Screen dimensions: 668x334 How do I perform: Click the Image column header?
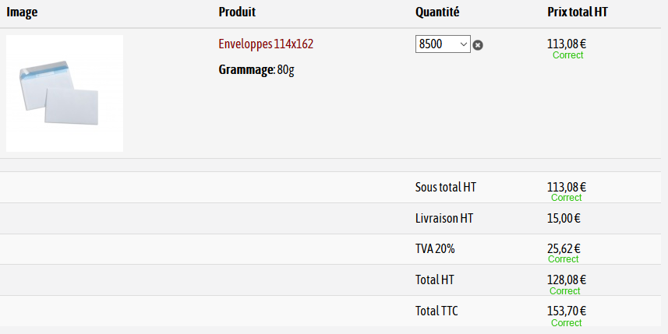coord(23,12)
